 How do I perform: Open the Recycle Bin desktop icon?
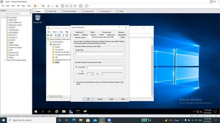[x=37, y=19]
